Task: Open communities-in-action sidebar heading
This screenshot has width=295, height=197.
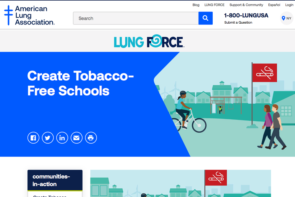Action: 55,180
